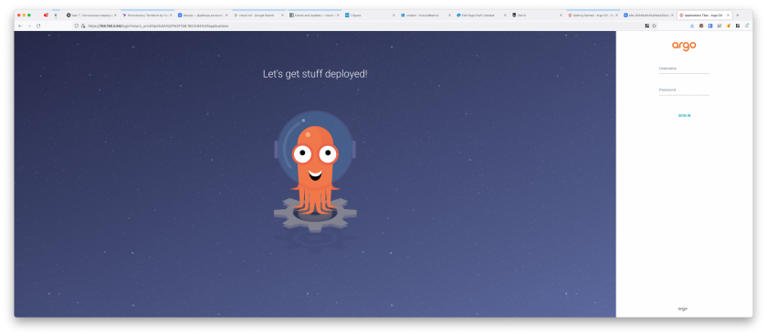The height and width of the screenshot is (336, 767).
Task: Click the "Let's get stuff deployed!" heading
Action: (x=315, y=74)
